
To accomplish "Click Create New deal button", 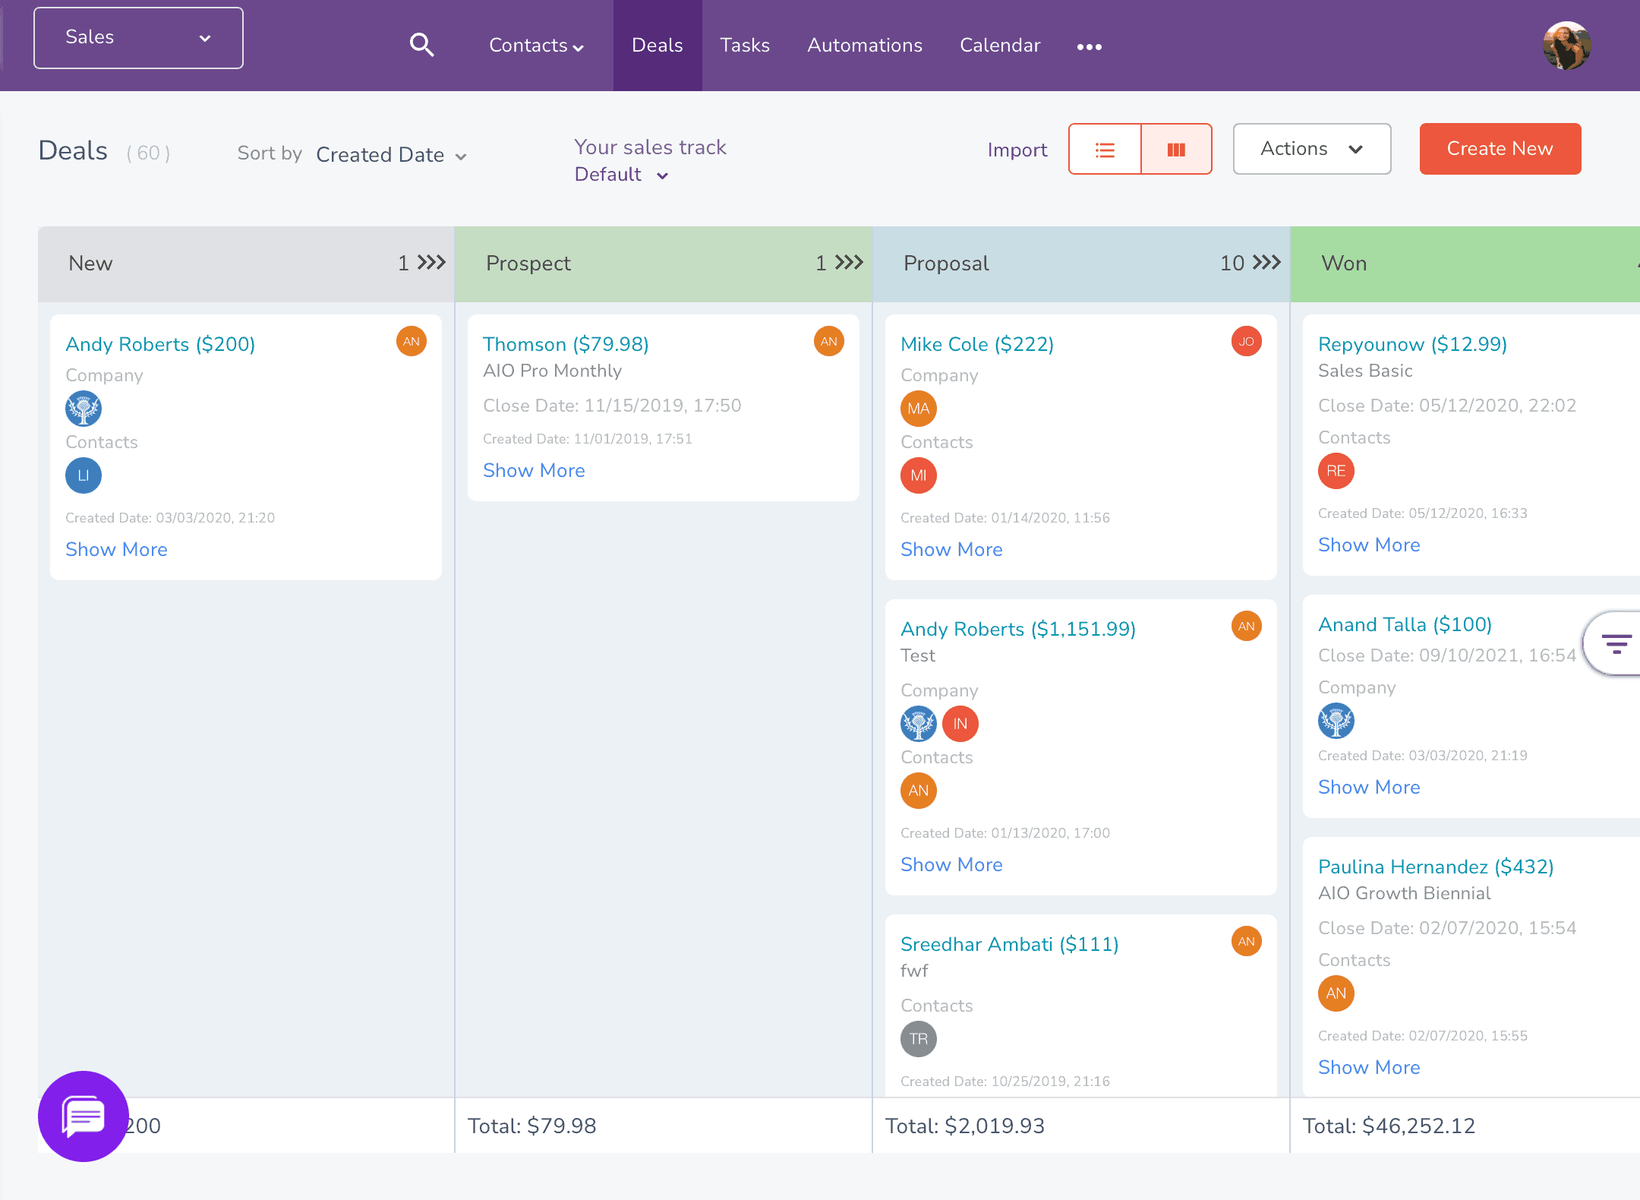I will pos(1500,149).
